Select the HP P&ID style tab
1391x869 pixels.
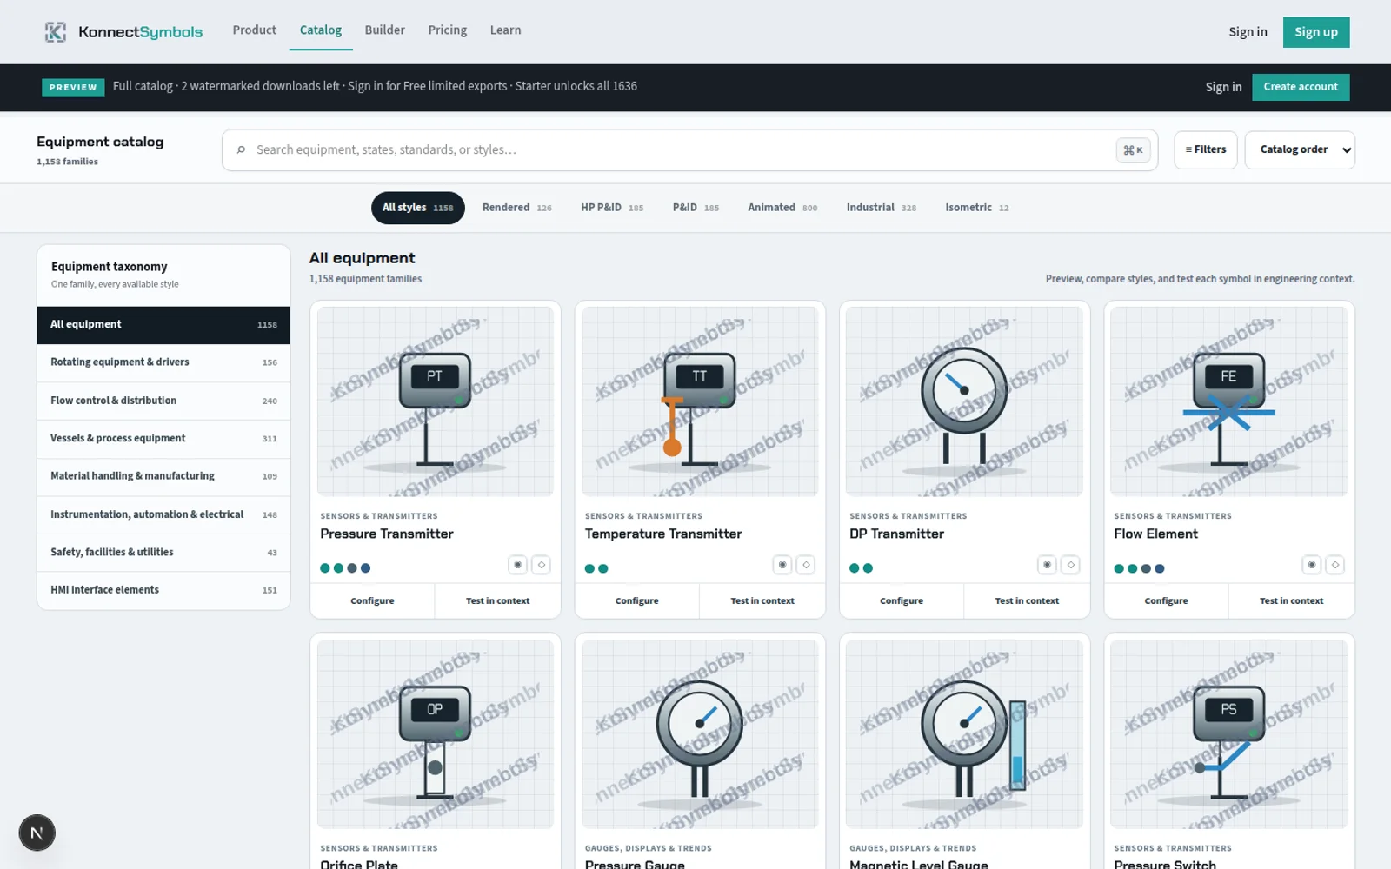pyautogui.click(x=612, y=208)
